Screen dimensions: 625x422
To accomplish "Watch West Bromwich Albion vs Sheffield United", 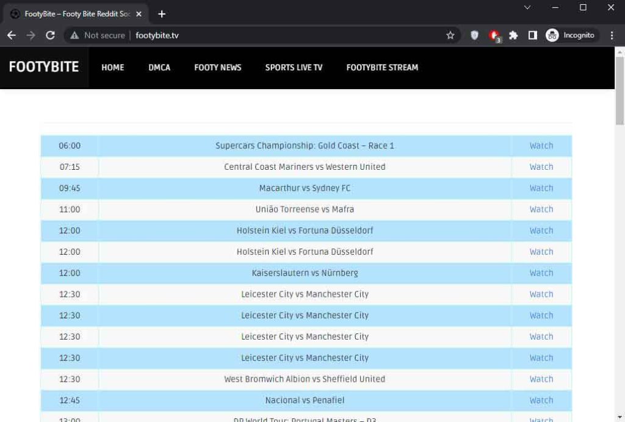I will pyautogui.click(x=541, y=379).
